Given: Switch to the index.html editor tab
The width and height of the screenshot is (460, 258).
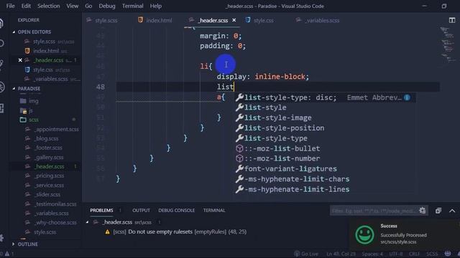Looking at the screenshot, I should [x=159, y=21].
